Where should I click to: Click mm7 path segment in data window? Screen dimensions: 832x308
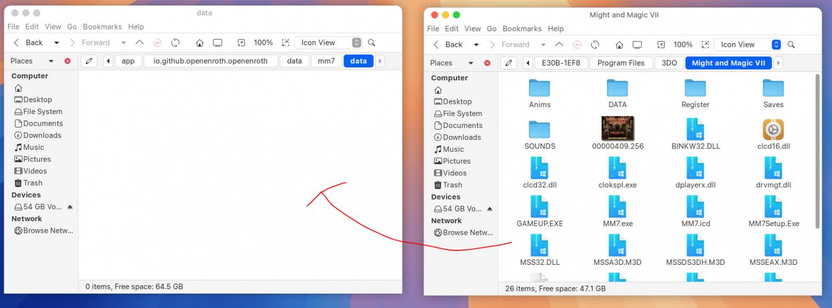pos(326,61)
